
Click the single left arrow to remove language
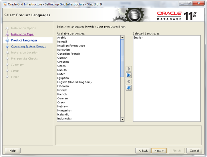click(x=129, y=81)
